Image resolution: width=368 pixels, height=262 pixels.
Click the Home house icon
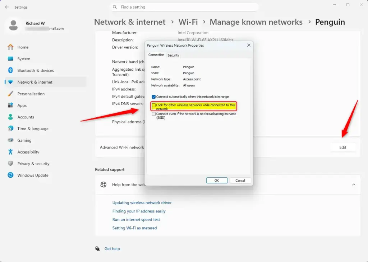coord(10,47)
